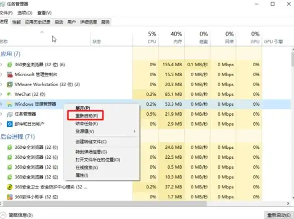Expand the WeChat (32 位) row
The width and height of the screenshot is (294, 219).
[1, 94]
